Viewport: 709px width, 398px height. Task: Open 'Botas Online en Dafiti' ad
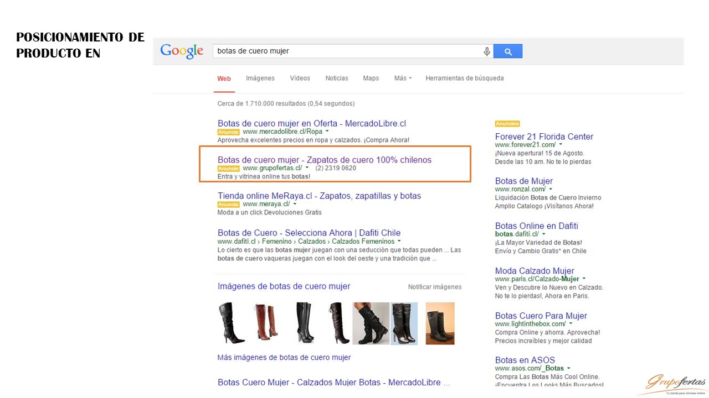pos(537,226)
